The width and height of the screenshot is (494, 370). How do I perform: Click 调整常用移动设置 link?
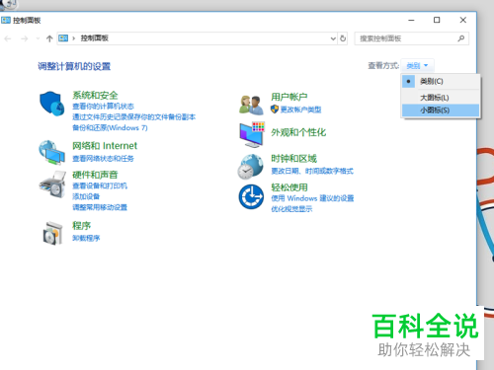[x=100, y=207]
